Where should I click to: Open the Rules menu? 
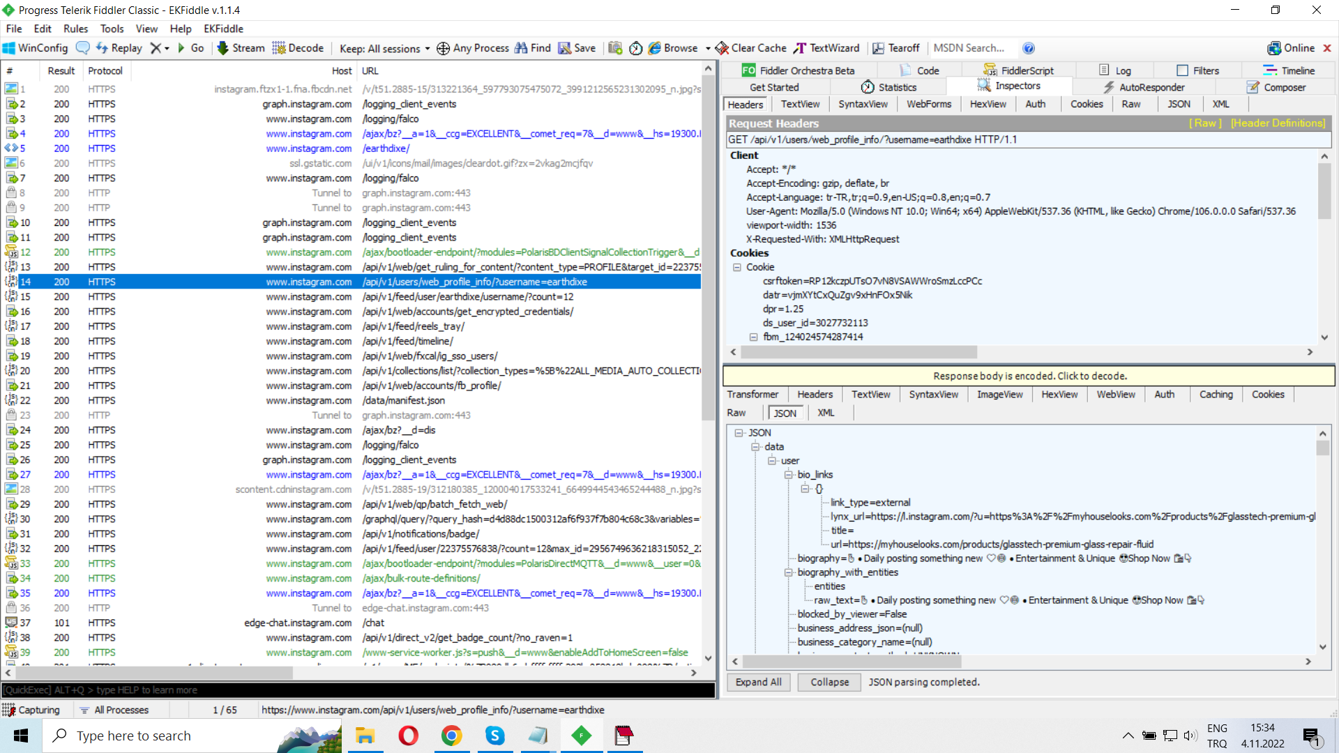(x=75, y=29)
